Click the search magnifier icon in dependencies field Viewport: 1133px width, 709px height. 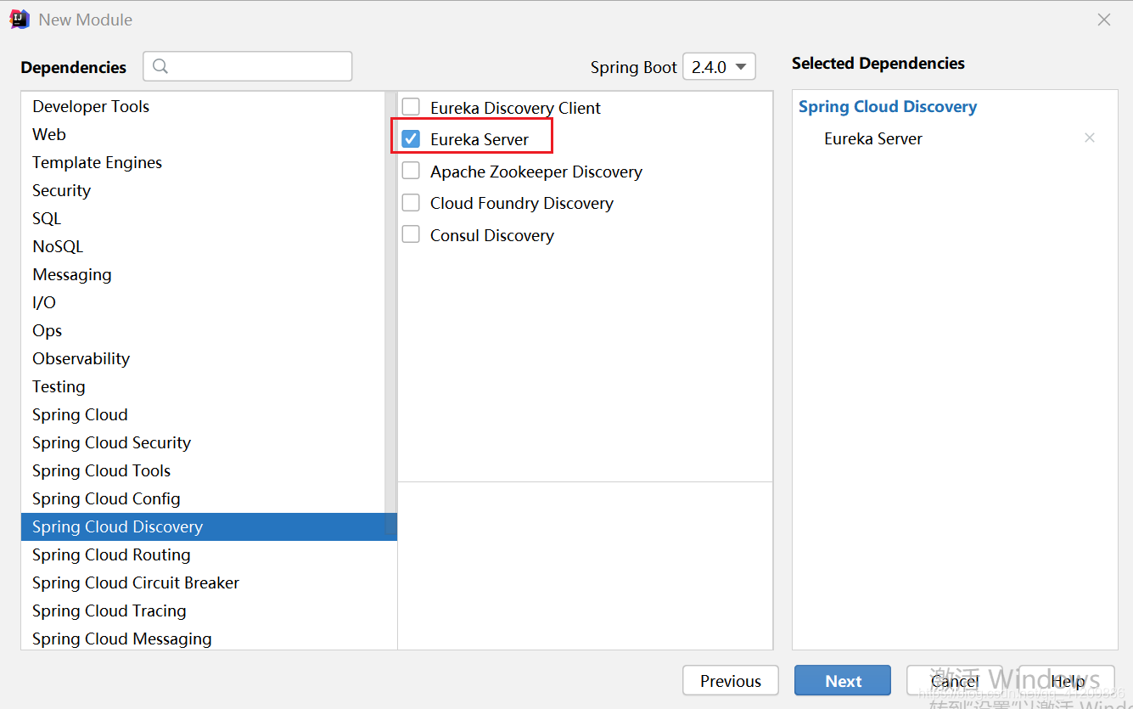click(x=160, y=66)
